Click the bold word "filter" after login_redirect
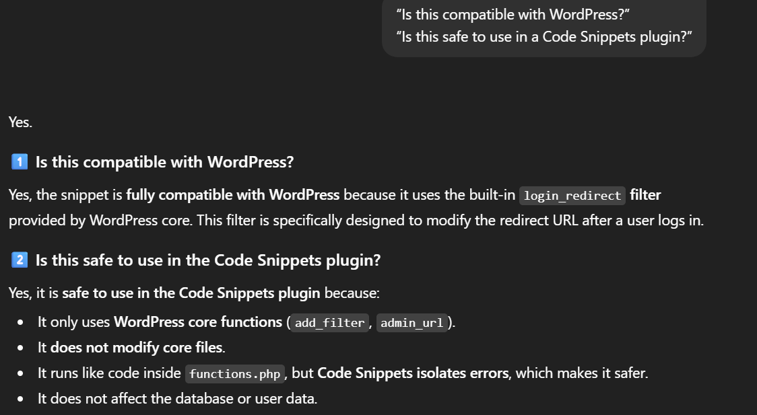Image resolution: width=757 pixels, height=415 pixels. pyautogui.click(x=645, y=195)
